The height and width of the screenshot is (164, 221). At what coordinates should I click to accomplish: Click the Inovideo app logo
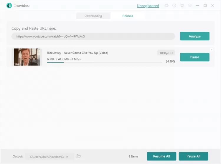tap(9, 6)
